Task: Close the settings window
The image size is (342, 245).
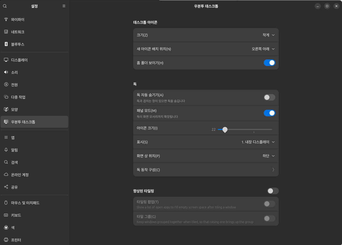Action: [x=336, y=6]
